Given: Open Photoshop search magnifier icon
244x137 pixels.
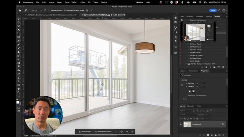Looking at the screenshot, I should click(x=220, y=10).
